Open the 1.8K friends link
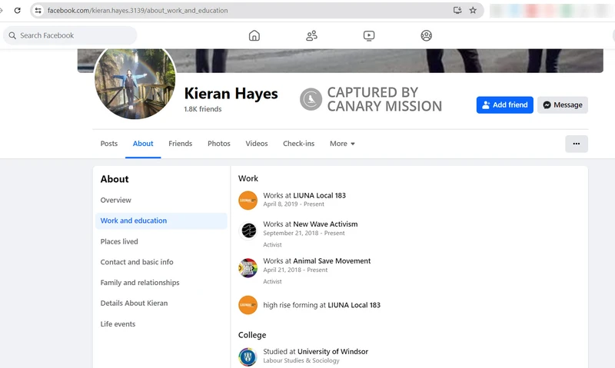 [x=203, y=109]
